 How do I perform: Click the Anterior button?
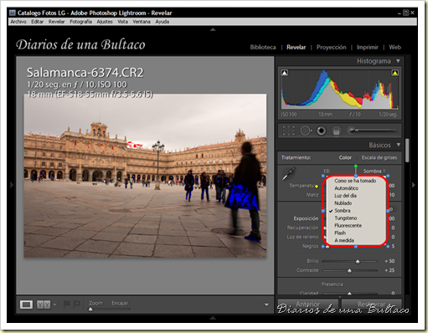tap(307, 304)
